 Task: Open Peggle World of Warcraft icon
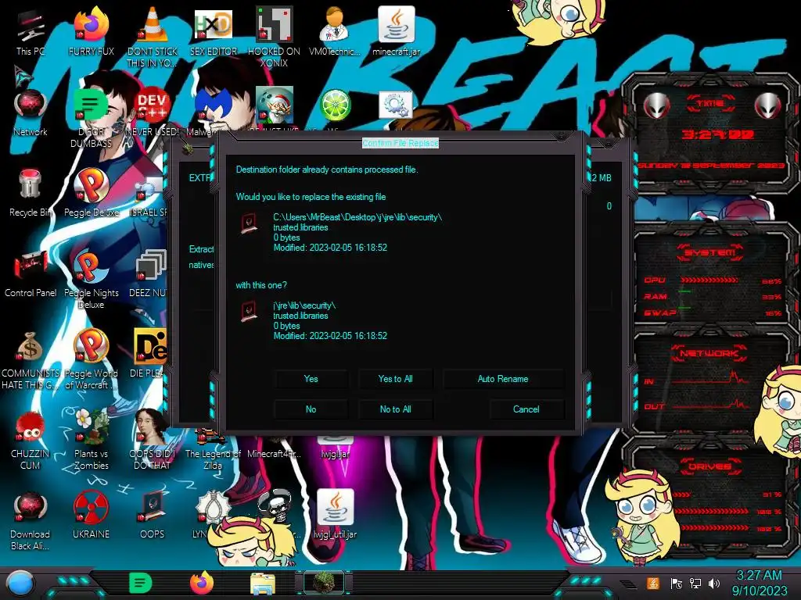[91, 360]
